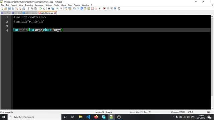Click the Zoom Out toolbar icon
The height and width of the screenshot is (120, 214).
click(x=61, y=8)
